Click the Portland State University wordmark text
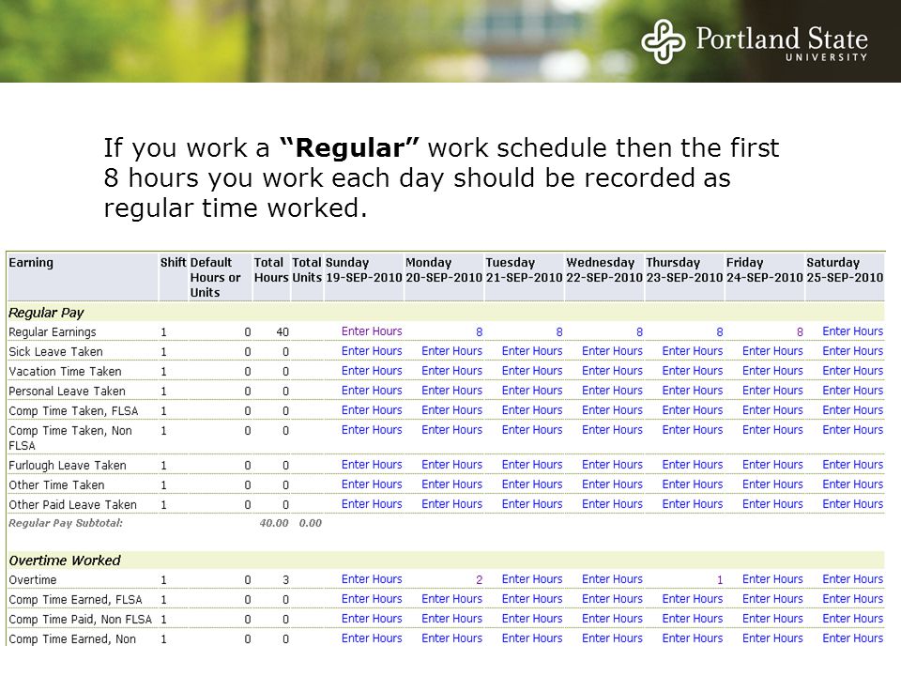The width and height of the screenshot is (901, 676). point(782,43)
